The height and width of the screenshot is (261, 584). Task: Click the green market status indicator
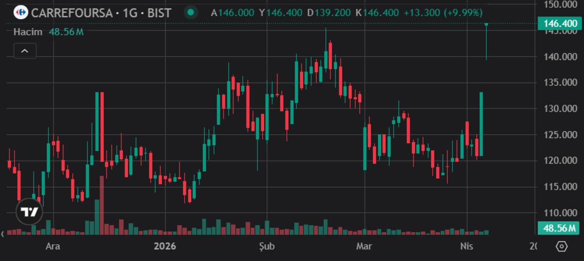[x=192, y=12]
